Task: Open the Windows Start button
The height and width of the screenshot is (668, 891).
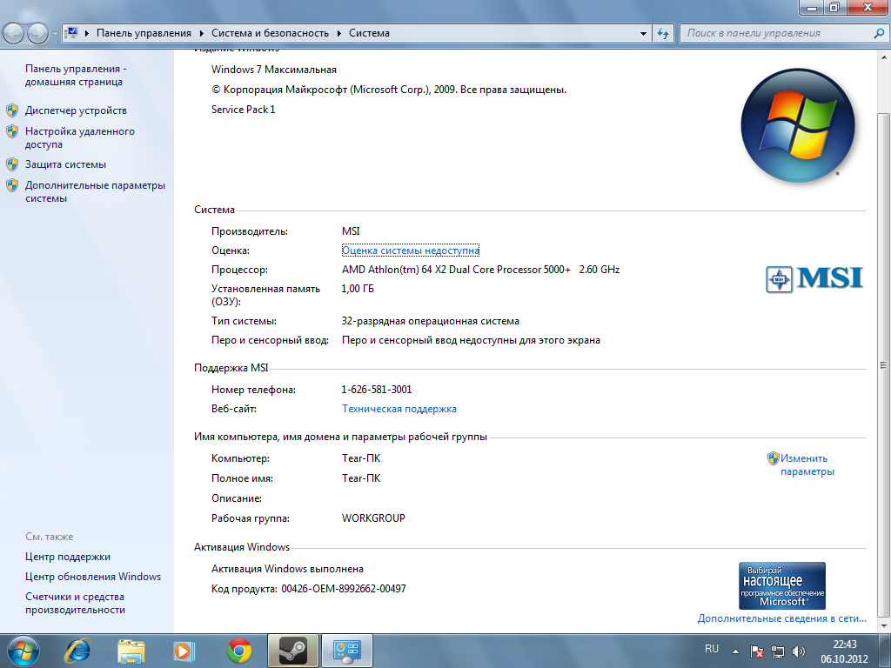Action: pos(23,651)
